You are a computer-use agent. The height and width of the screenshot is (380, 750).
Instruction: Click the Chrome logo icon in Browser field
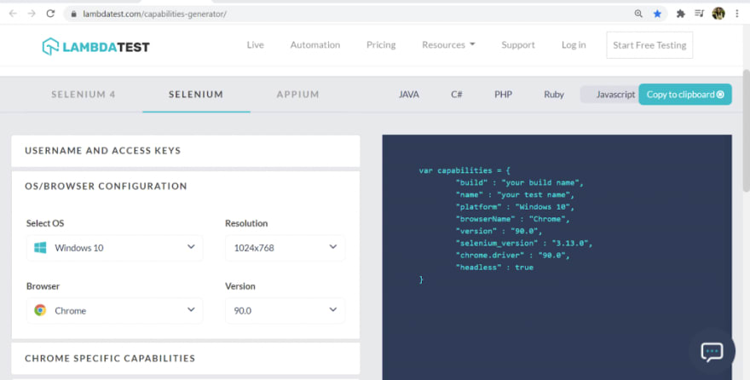tap(40, 310)
